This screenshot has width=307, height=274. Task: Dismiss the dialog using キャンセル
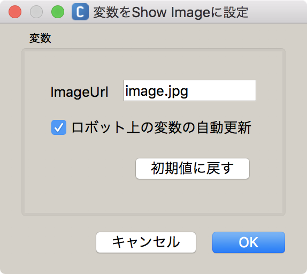pyautogui.click(x=146, y=242)
